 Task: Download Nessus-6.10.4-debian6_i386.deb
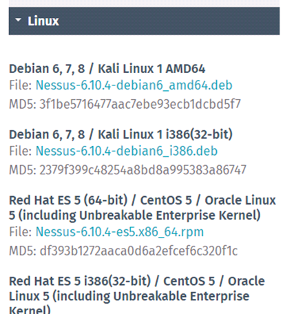pyautogui.click(x=127, y=151)
